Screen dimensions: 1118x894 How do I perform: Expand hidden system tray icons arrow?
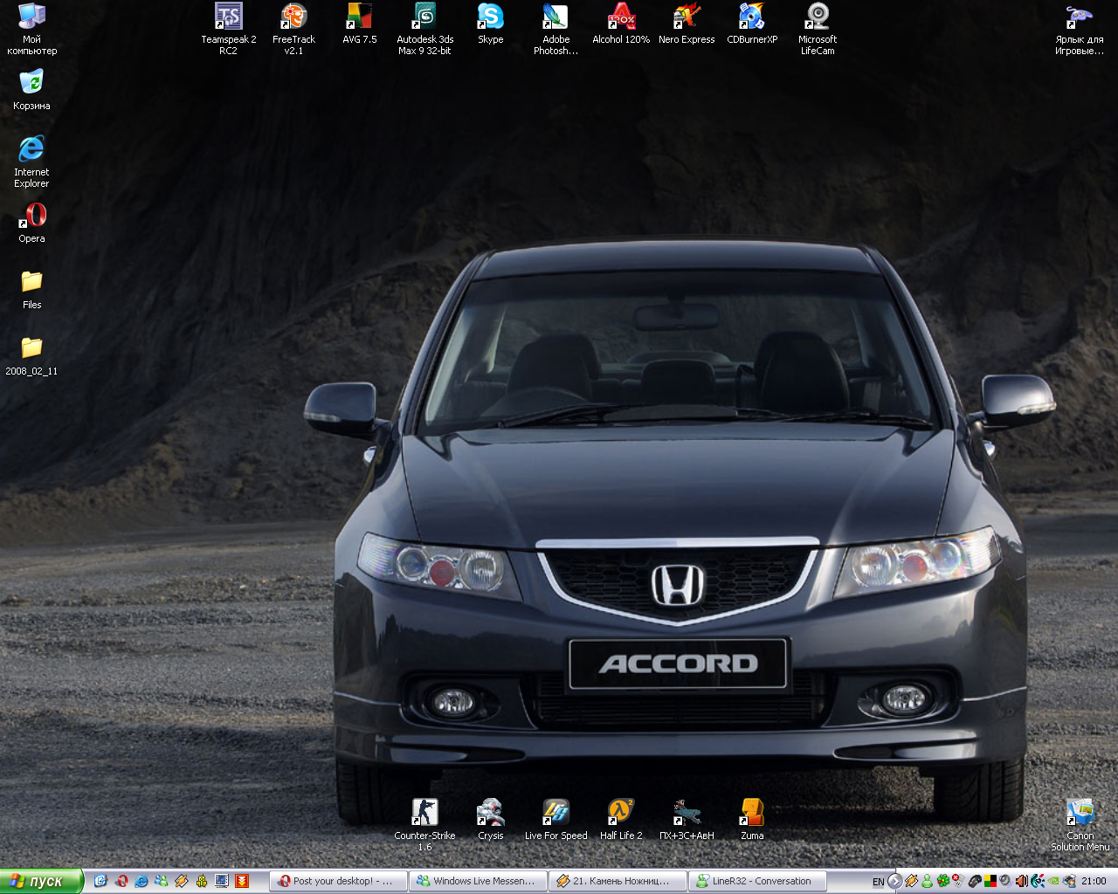click(x=894, y=881)
